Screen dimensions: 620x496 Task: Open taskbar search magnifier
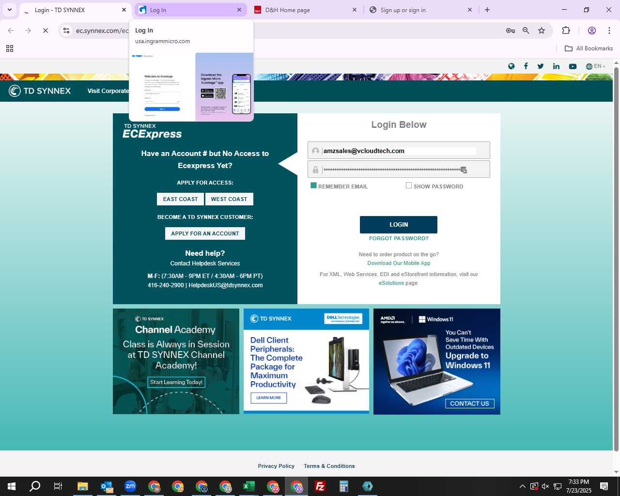(x=35, y=486)
